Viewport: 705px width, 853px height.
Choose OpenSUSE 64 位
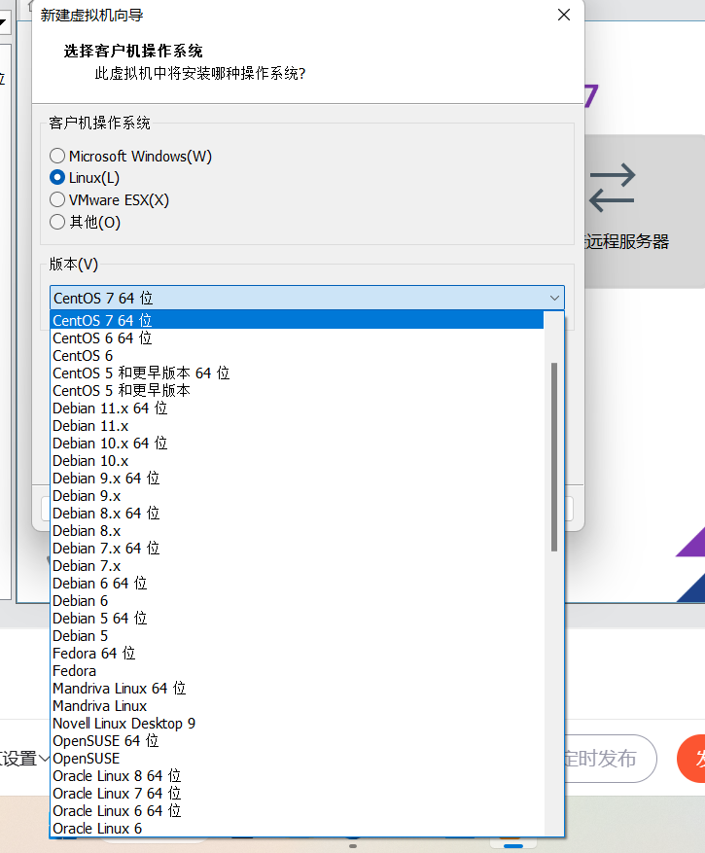(x=297, y=740)
